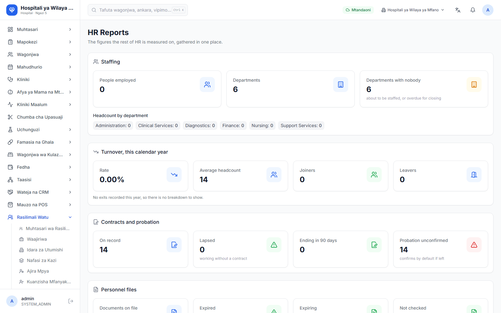Viewport: 501px width, 313px height.
Task: Click the Kliniki stethoscope icon
Action: [10, 80]
